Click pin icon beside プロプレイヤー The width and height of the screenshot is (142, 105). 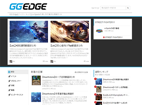click(x=9, y=81)
